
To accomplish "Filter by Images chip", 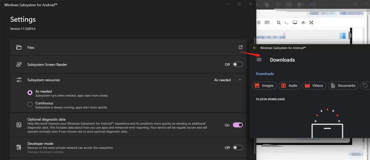I will (x=264, y=86).
